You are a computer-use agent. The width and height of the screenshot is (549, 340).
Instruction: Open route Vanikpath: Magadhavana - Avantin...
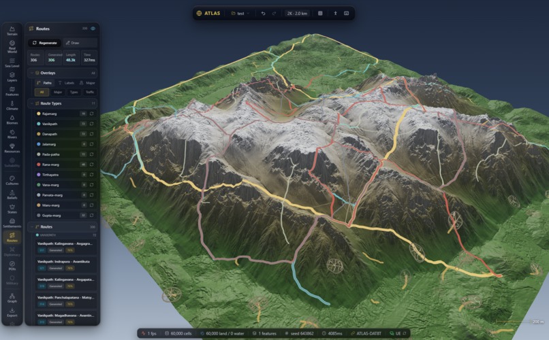(x=65, y=318)
